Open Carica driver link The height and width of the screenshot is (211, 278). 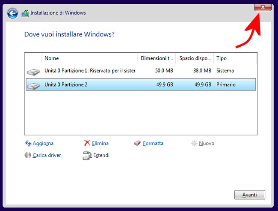(47, 155)
